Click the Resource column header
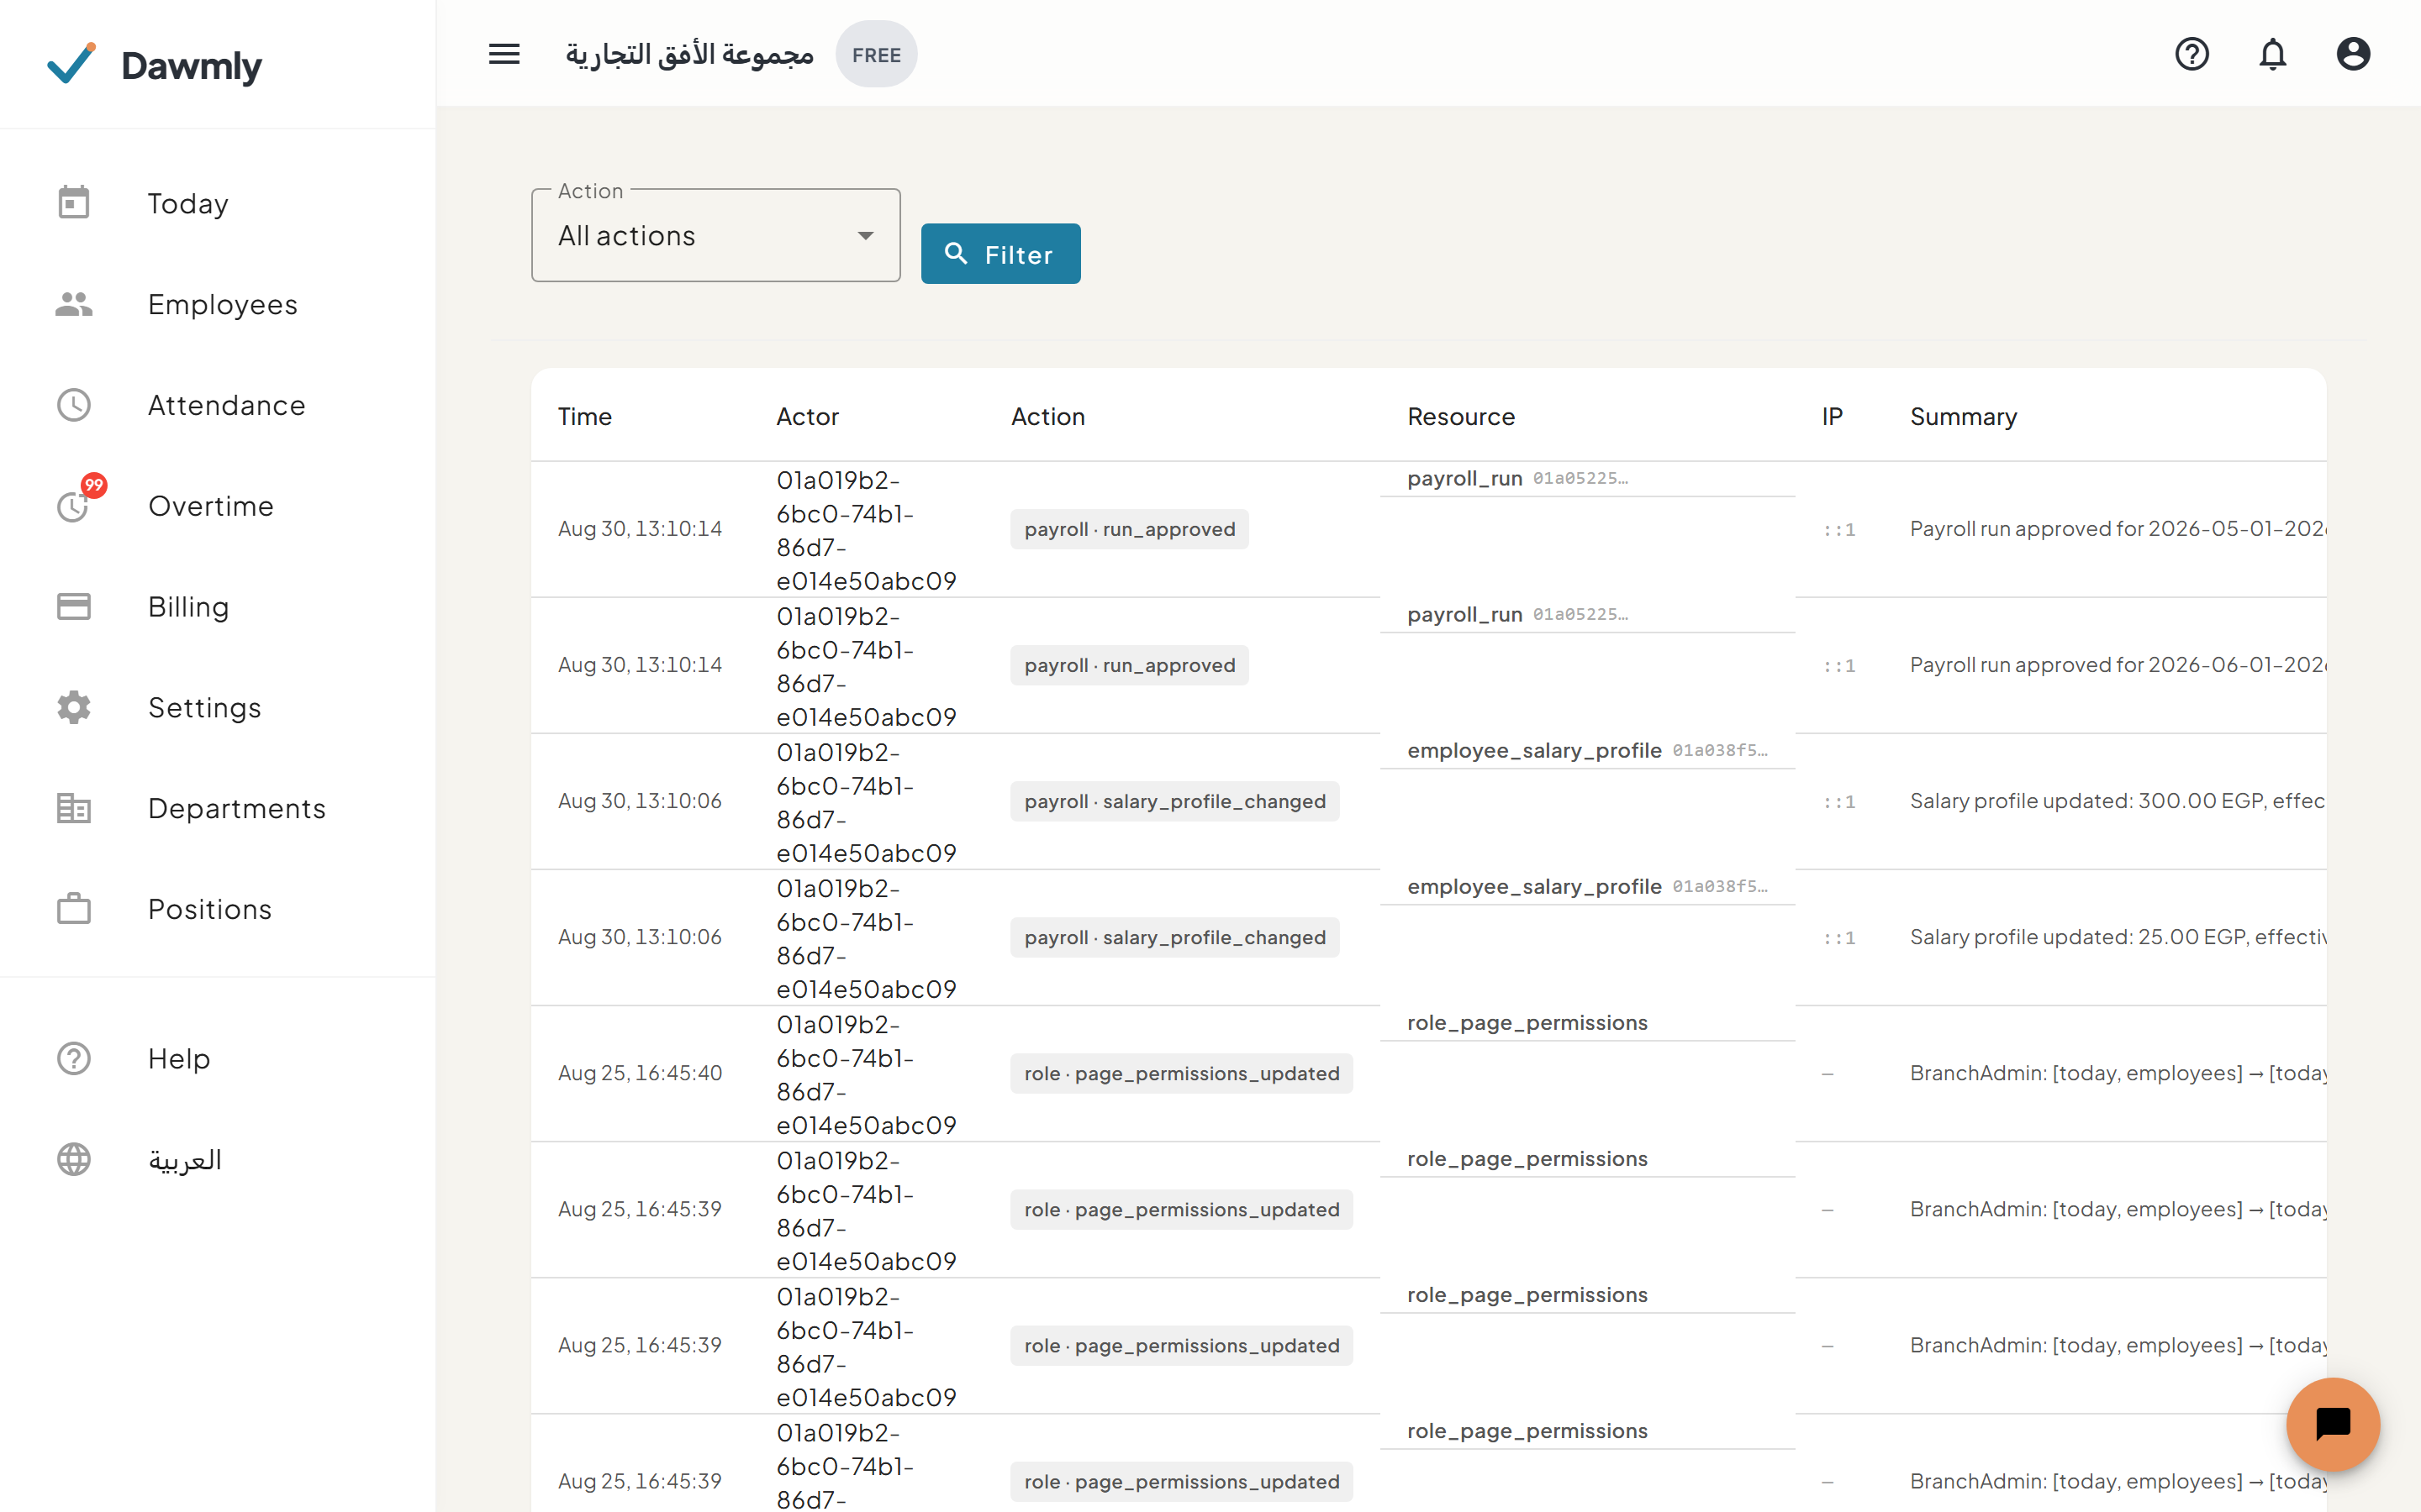Screen dimensions: 2421x1512 [1462, 417]
